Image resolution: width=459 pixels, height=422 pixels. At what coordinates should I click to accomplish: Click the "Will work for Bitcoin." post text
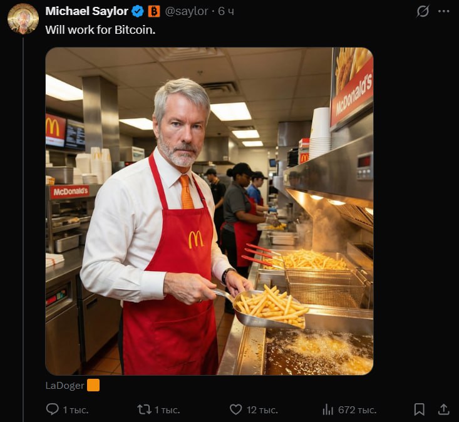100,29
